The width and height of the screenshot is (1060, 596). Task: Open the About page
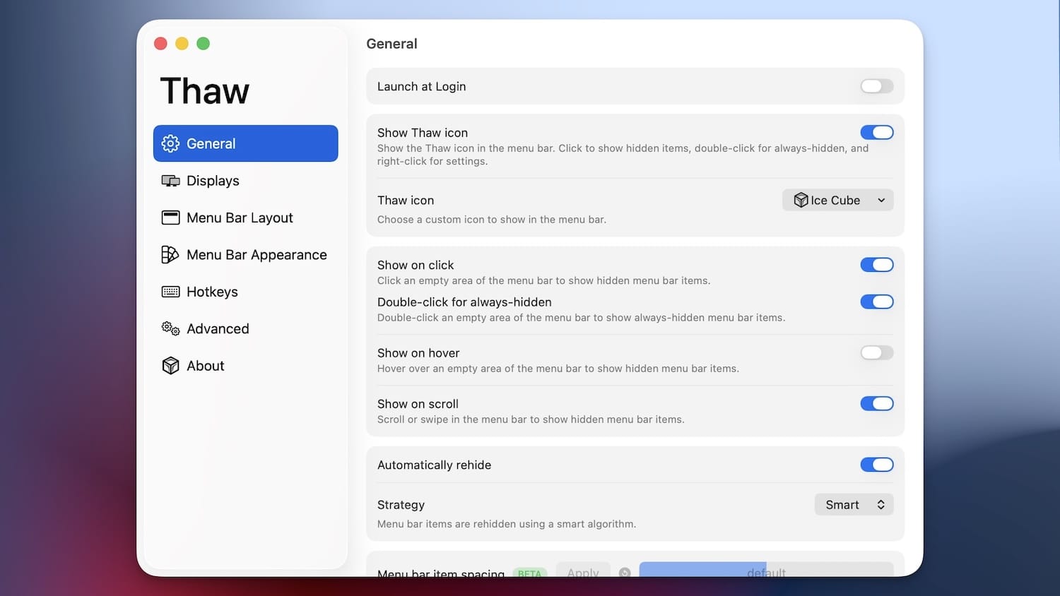(x=245, y=366)
